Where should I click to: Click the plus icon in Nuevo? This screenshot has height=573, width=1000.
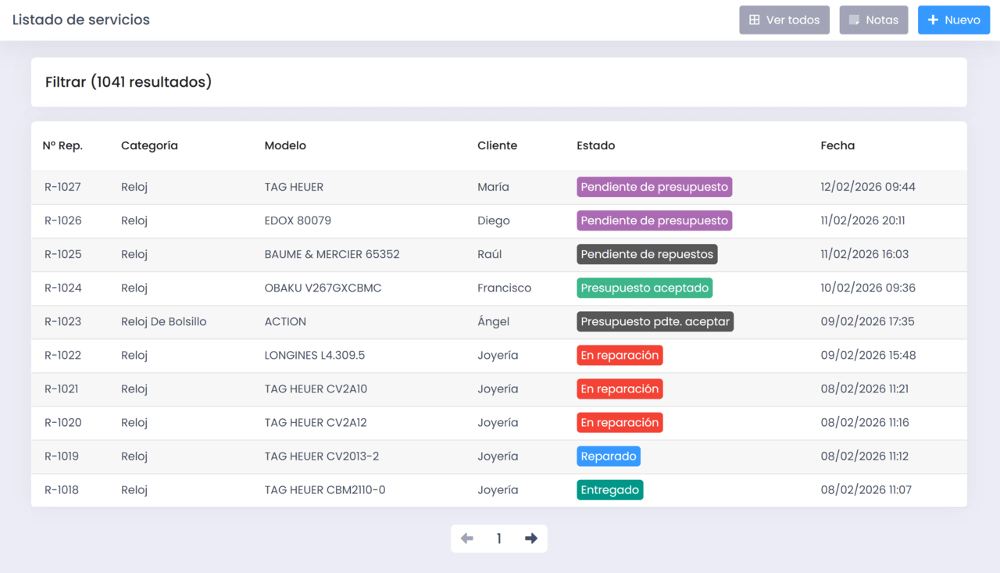(x=933, y=20)
